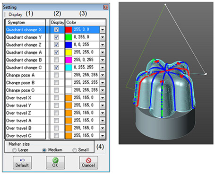Enable display for Over travel X
This screenshot has width=215, height=175.
click(56, 97)
